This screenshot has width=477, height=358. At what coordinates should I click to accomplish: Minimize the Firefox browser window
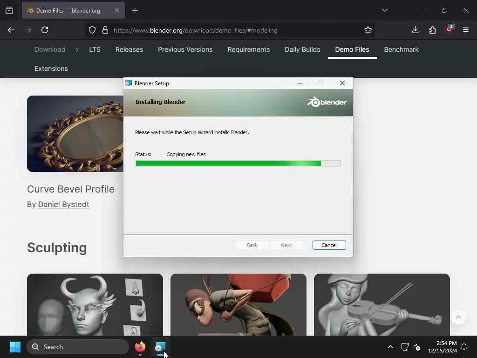point(423,10)
